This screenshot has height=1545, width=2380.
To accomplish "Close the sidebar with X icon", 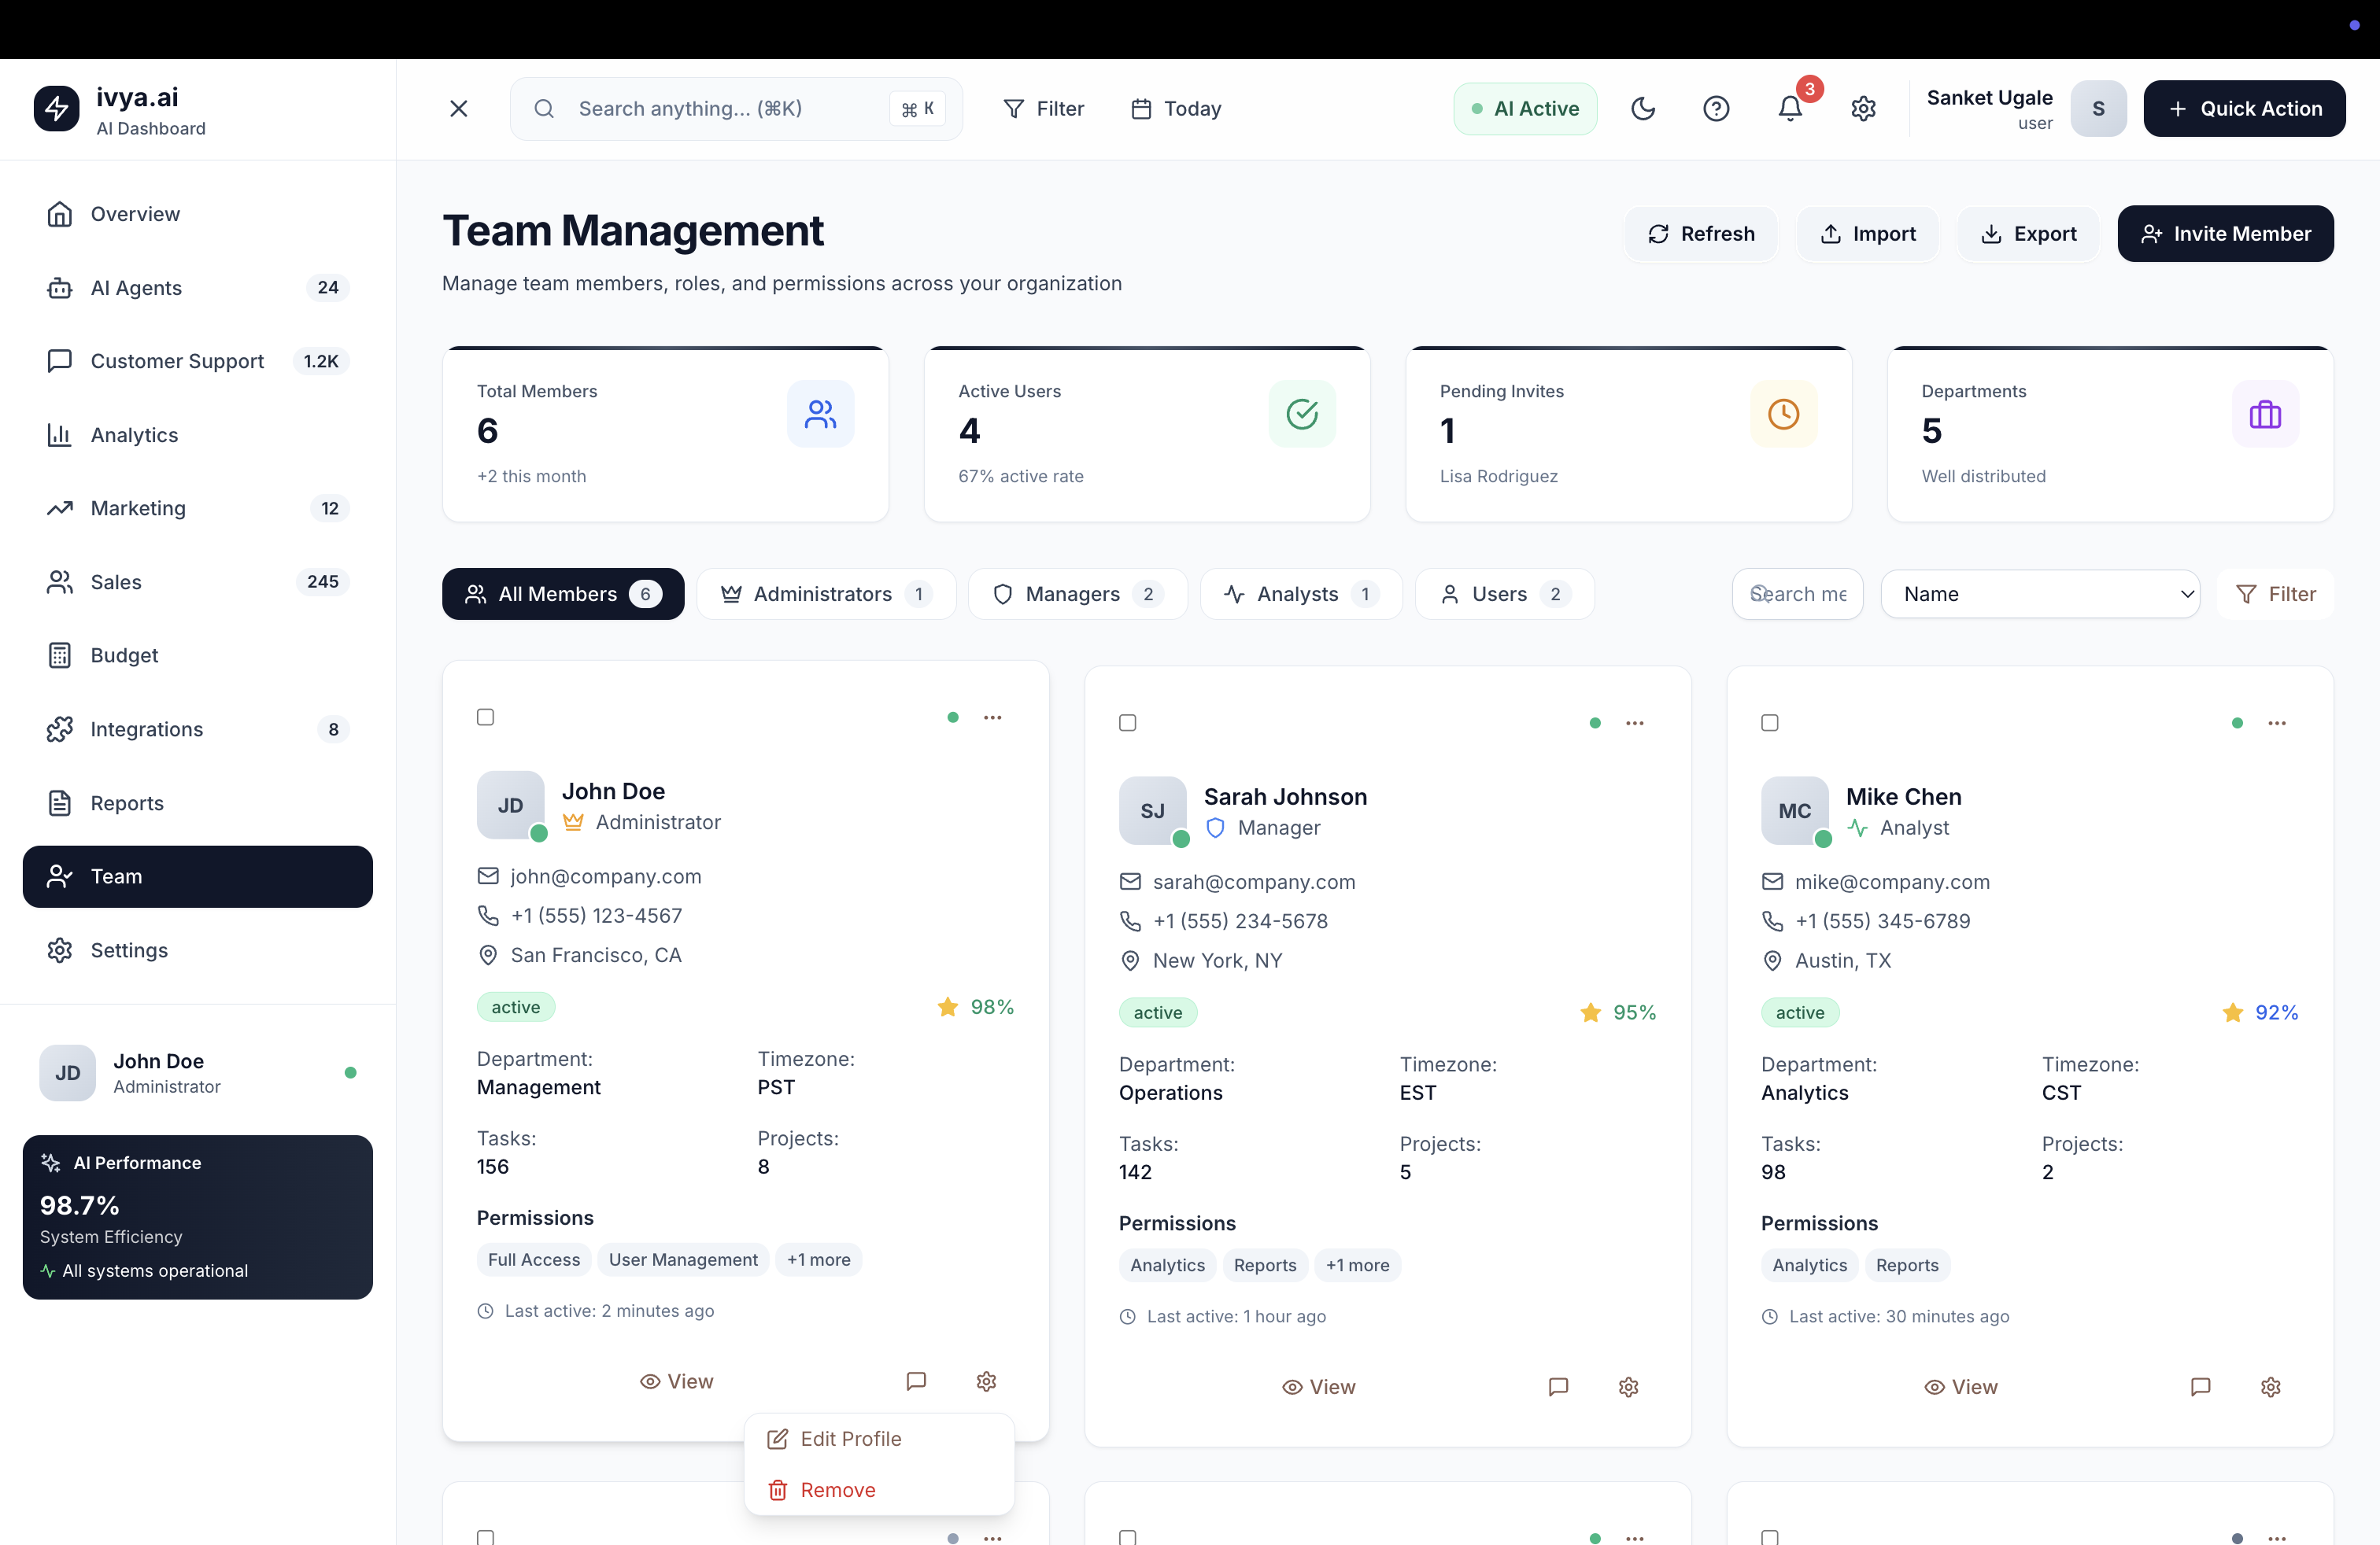I will tap(459, 108).
